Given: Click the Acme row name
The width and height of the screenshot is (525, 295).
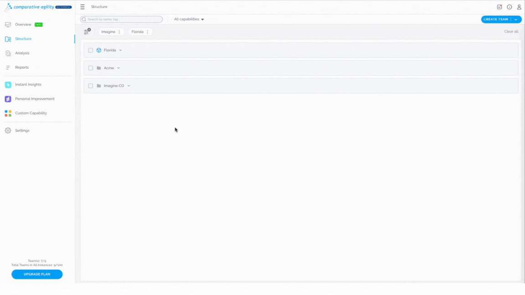Looking at the screenshot, I should coord(109,68).
